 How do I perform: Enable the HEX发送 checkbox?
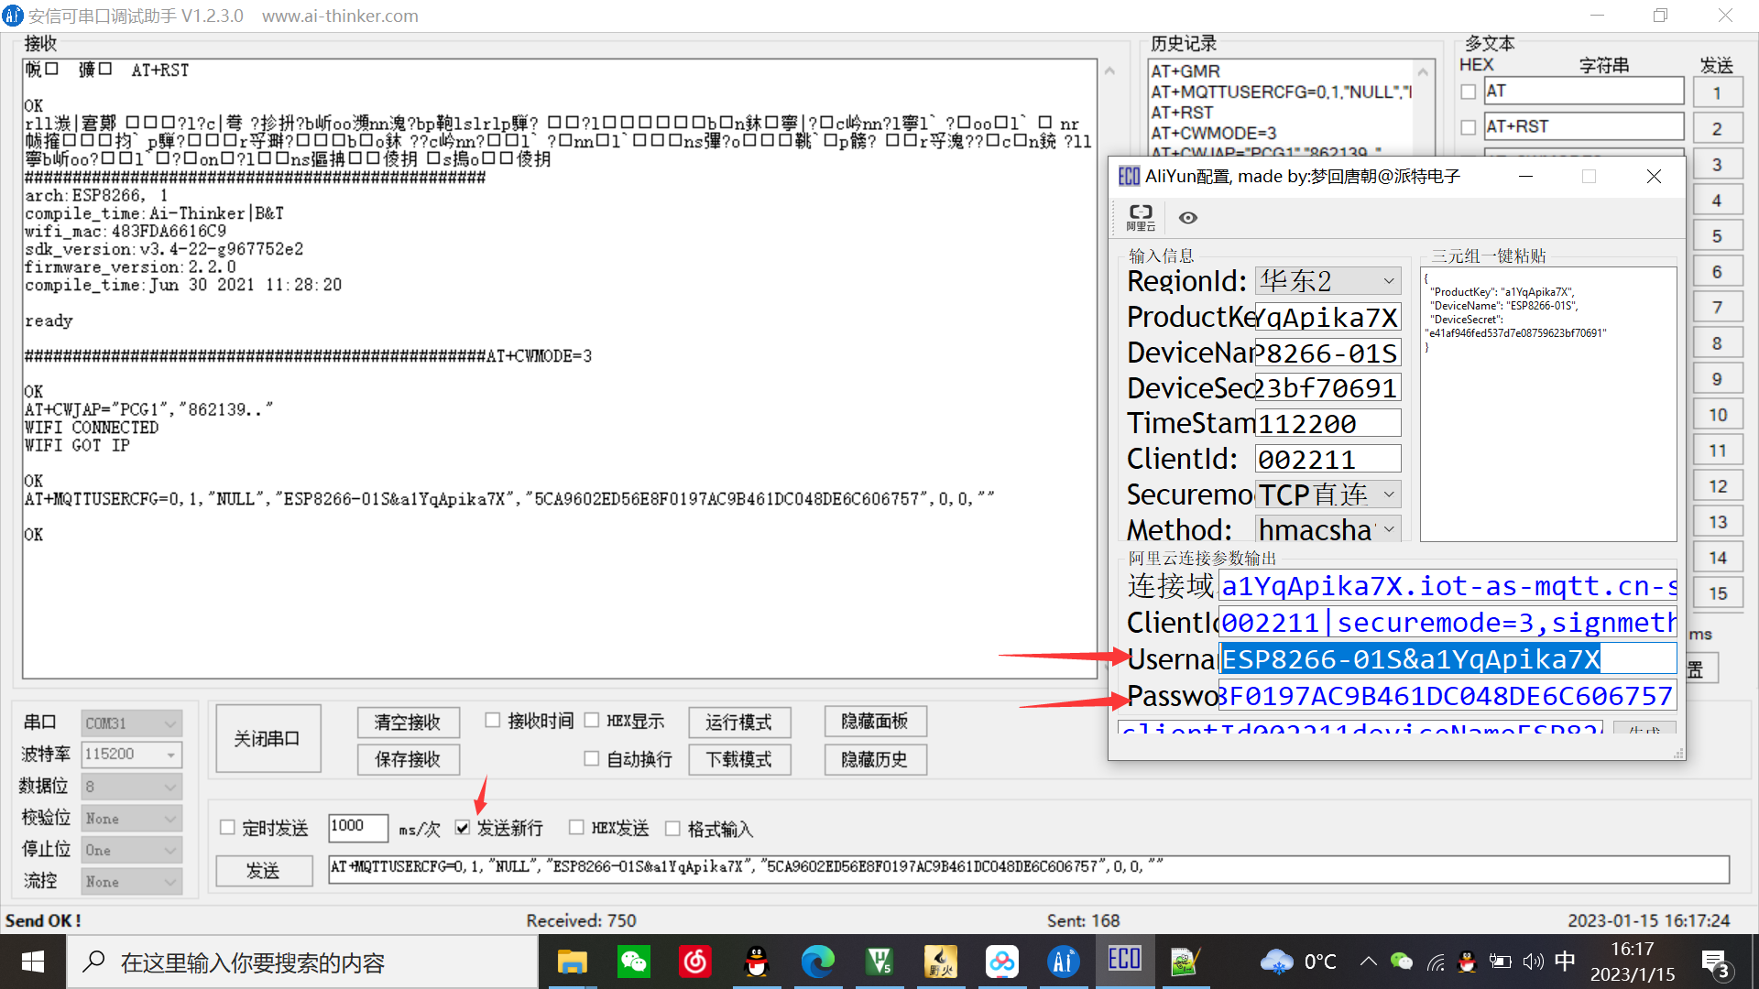tap(576, 828)
